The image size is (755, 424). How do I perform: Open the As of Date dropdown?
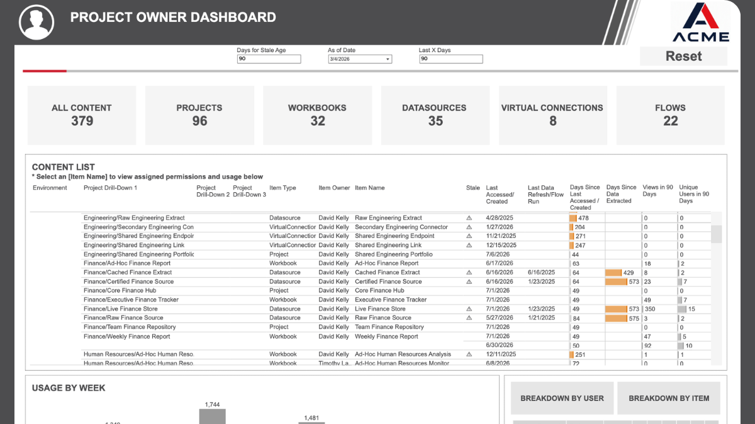[360, 59]
